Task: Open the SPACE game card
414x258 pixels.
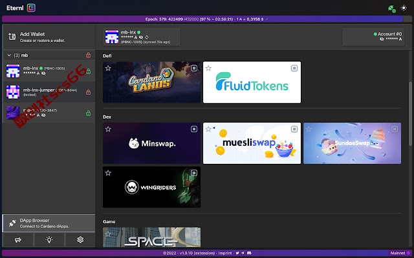Action: click(152, 237)
